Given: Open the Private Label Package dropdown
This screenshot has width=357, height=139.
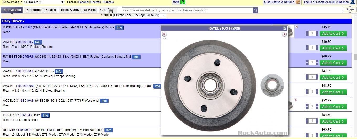Looking at the screenshot, I should tap(139, 15).
